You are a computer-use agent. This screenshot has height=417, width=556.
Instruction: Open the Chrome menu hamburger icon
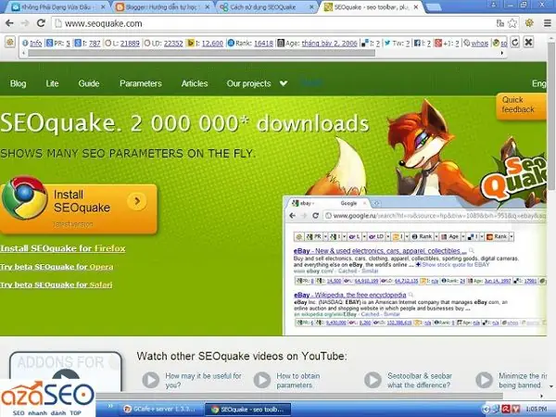548,23
